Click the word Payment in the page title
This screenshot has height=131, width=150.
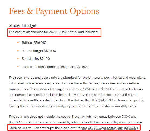(52, 12)
